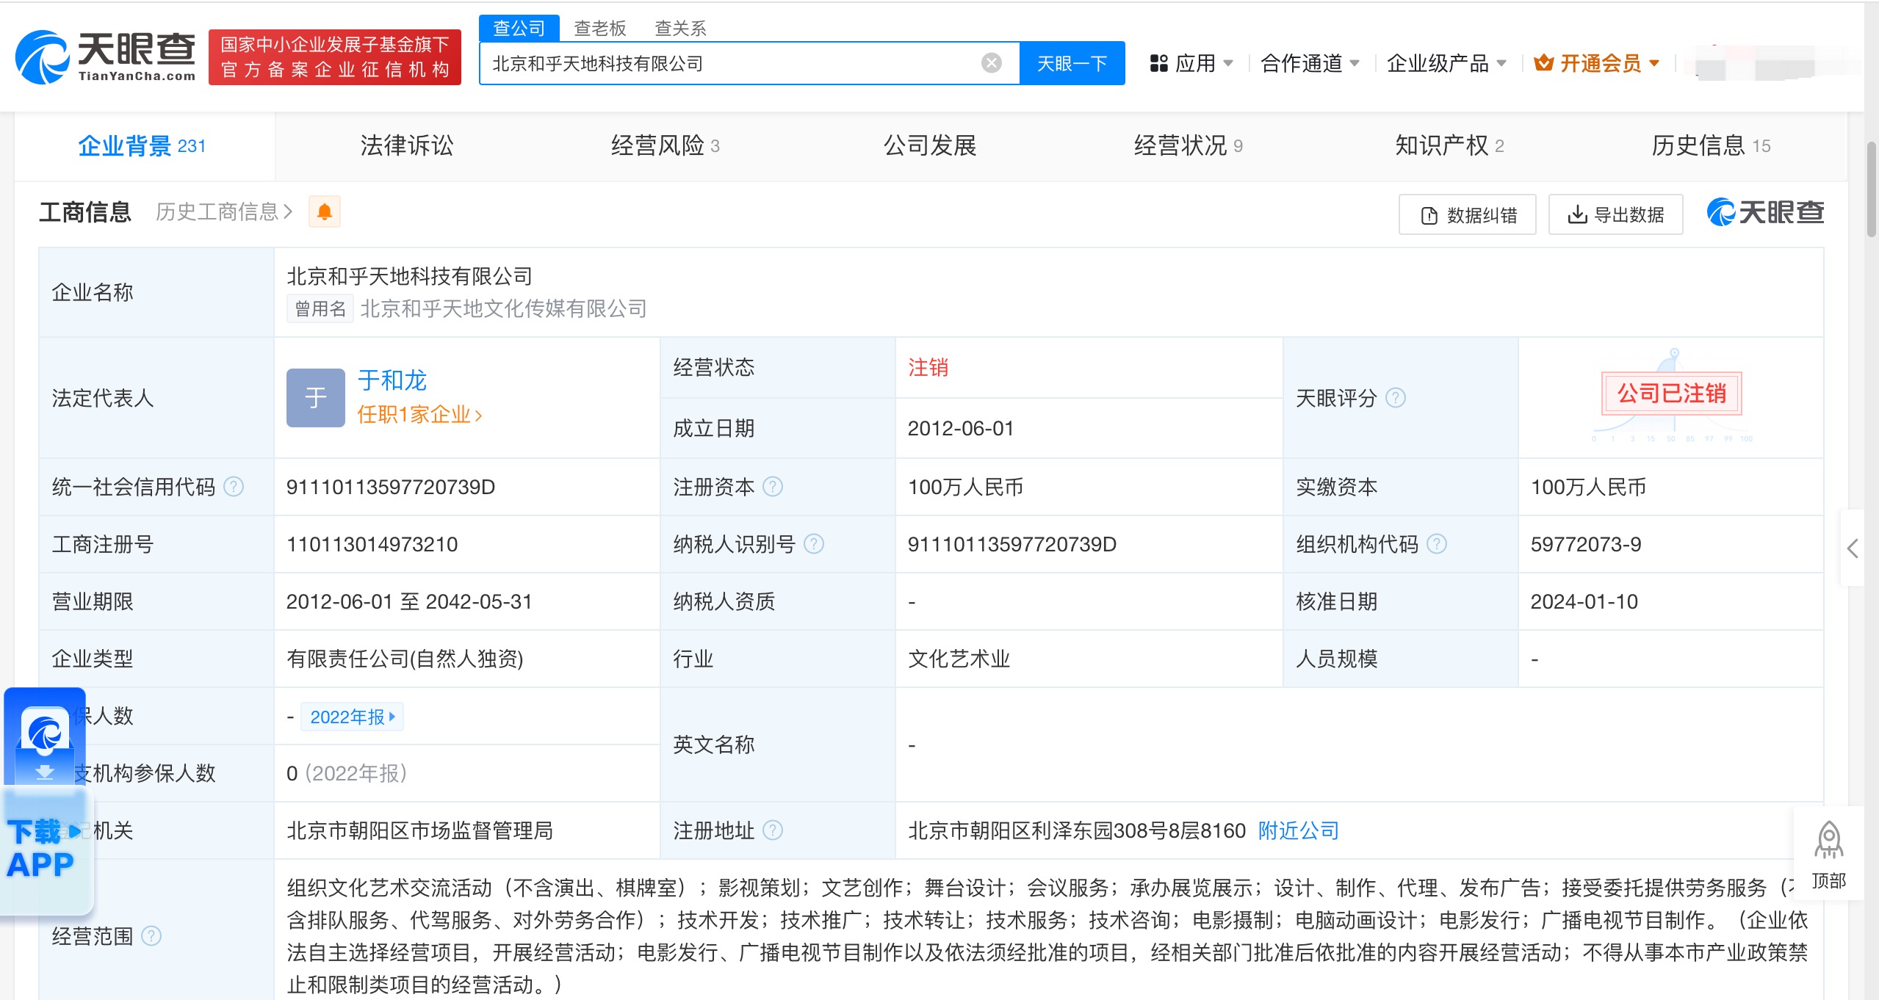The width and height of the screenshot is (1879, 1000).
Task: Expand the 开通会员 dropdown arrow
Action: (1654, 63)
